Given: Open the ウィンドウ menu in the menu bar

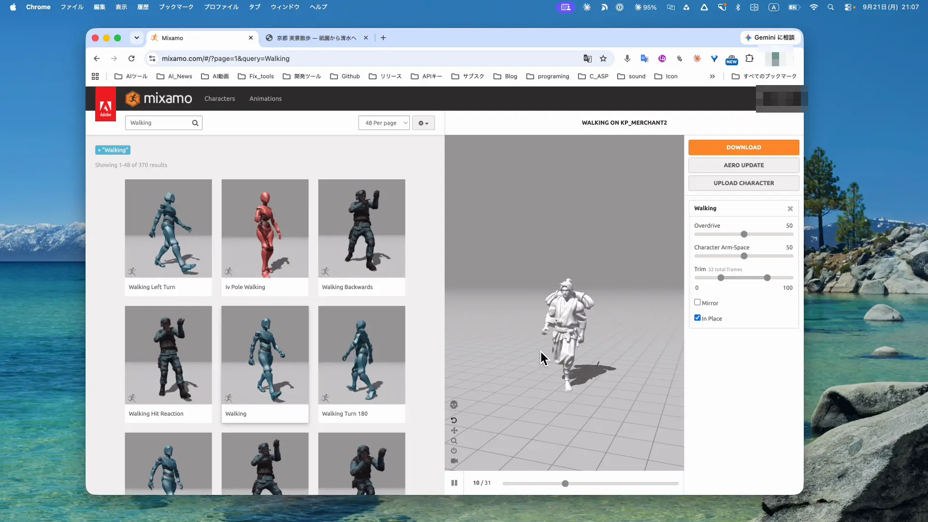Looking at the screenshot, I should tap(285, 7).
